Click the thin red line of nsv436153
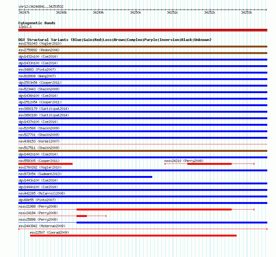 [143, 144]
